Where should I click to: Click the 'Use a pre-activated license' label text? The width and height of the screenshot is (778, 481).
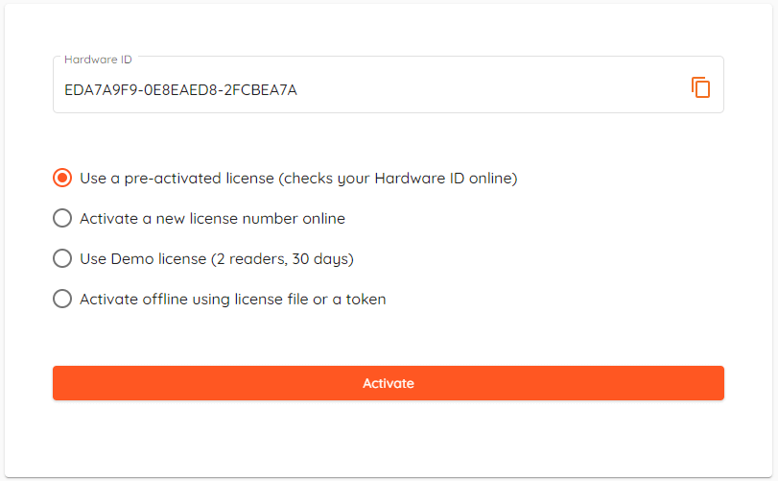click(x=177, y=179)
